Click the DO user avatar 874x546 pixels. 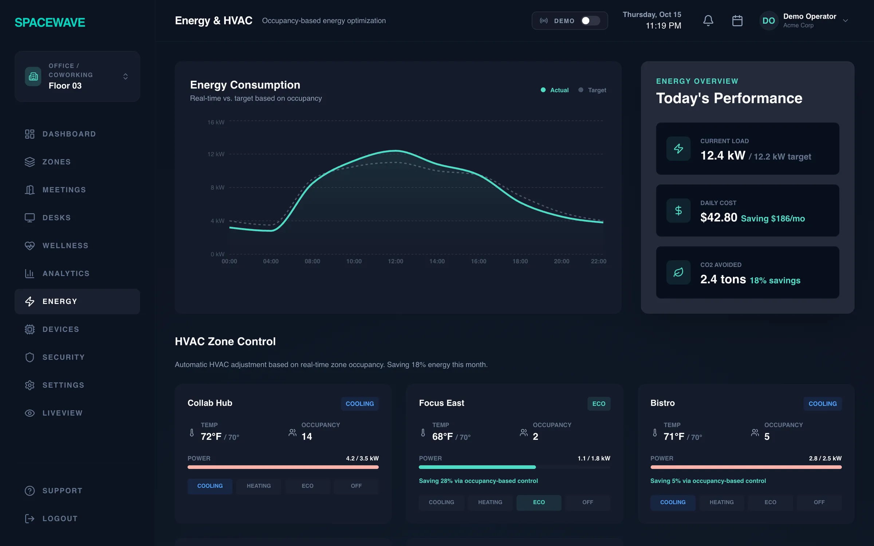tap(769, 21)
